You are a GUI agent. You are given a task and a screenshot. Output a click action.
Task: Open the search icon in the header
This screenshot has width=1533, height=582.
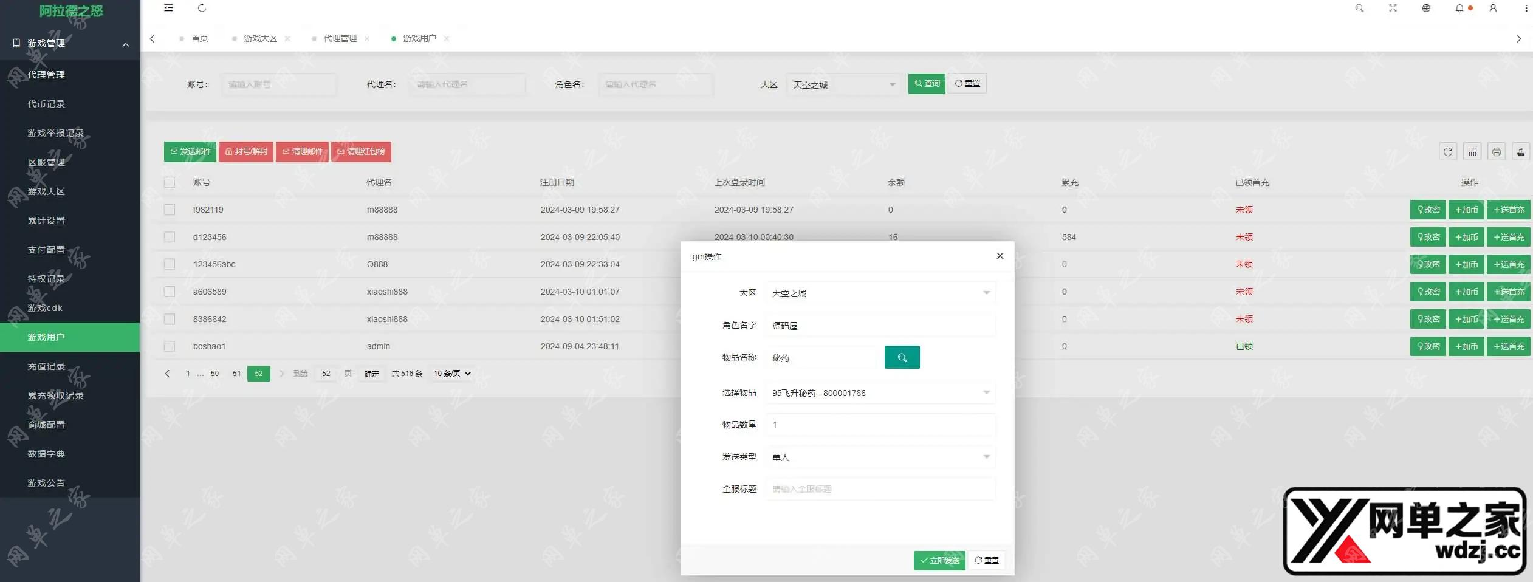[x=1359, y=8]
